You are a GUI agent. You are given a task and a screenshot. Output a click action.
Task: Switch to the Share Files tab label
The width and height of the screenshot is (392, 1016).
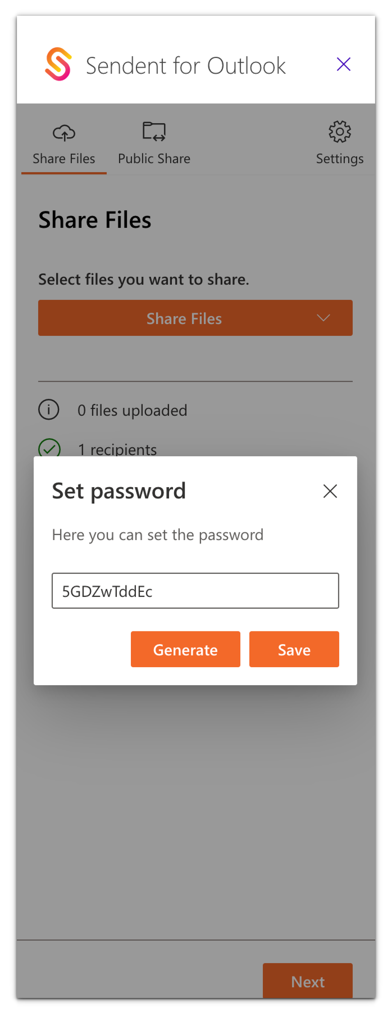64,159
